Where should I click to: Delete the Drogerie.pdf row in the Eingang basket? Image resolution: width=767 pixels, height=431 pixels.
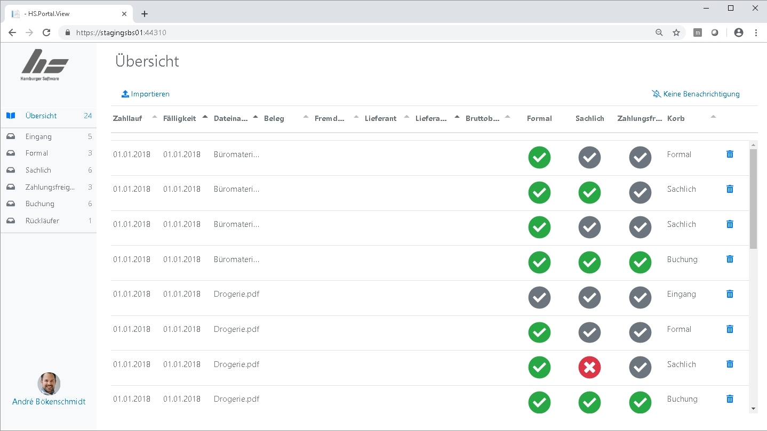coord(730,294)
